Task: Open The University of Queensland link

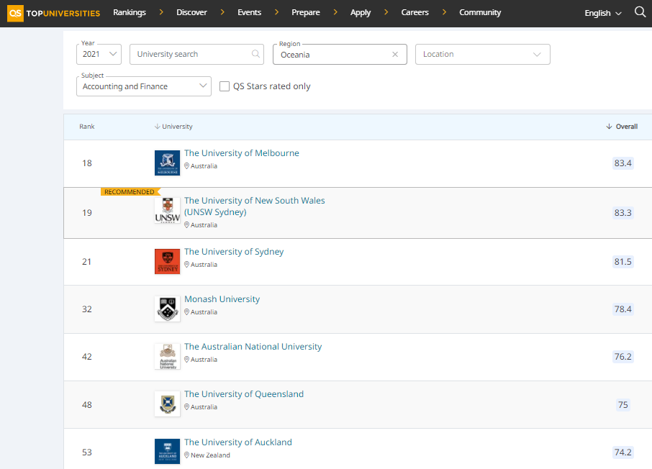Action: pyautogui.click(x=244, y=394)
